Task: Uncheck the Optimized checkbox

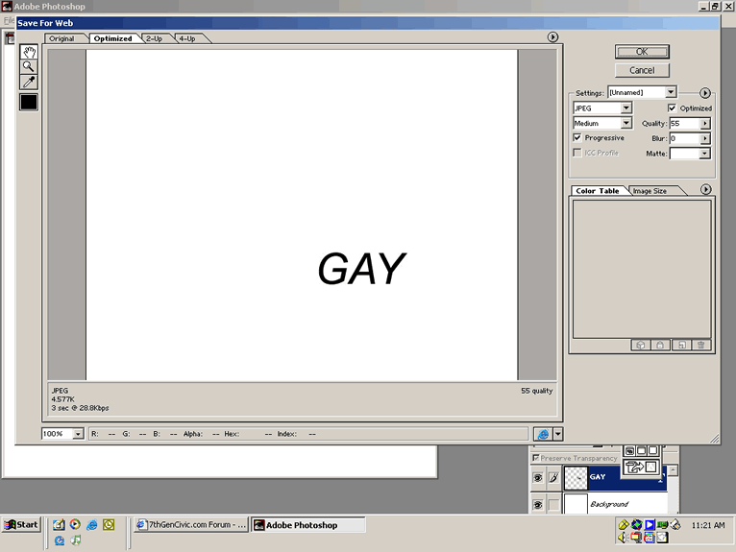Action: [673, 108]
